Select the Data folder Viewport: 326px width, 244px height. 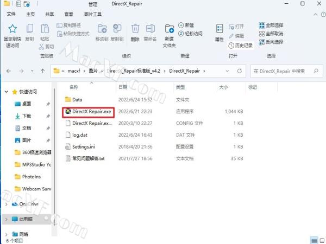point(73,100)
